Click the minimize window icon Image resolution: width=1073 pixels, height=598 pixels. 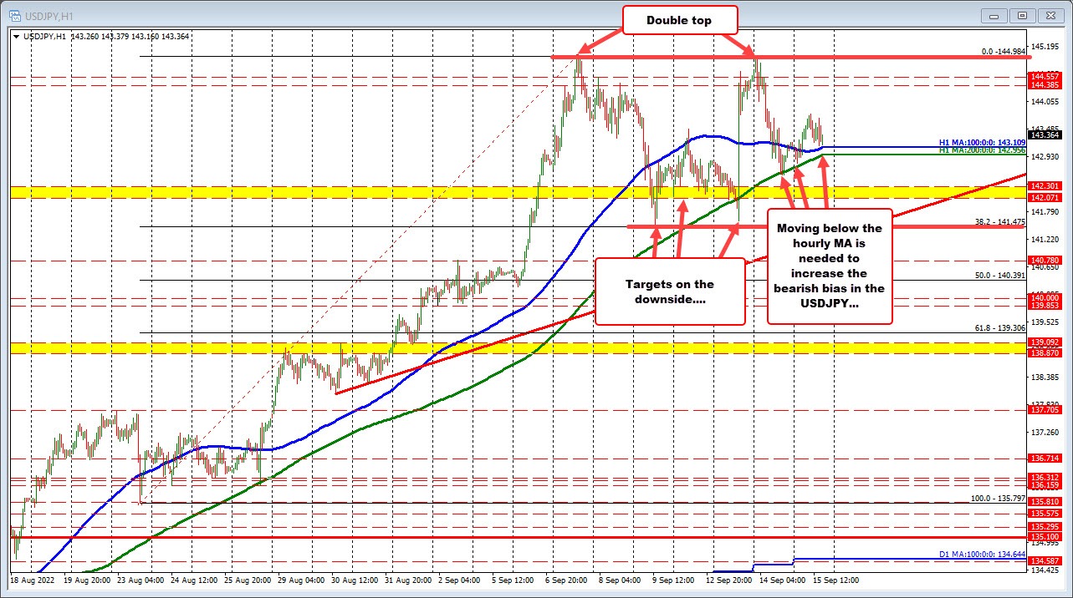(x=994, y=15)
